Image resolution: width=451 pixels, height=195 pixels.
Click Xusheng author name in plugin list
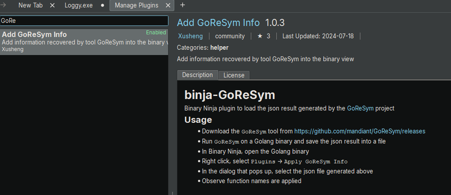(13, 49)
